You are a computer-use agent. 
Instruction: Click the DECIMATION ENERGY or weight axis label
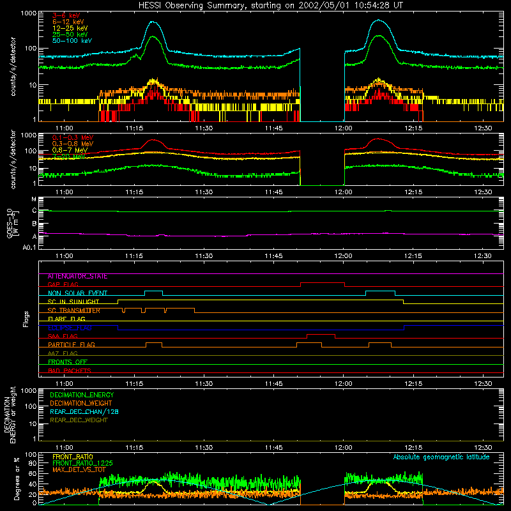tap(10, 415)
